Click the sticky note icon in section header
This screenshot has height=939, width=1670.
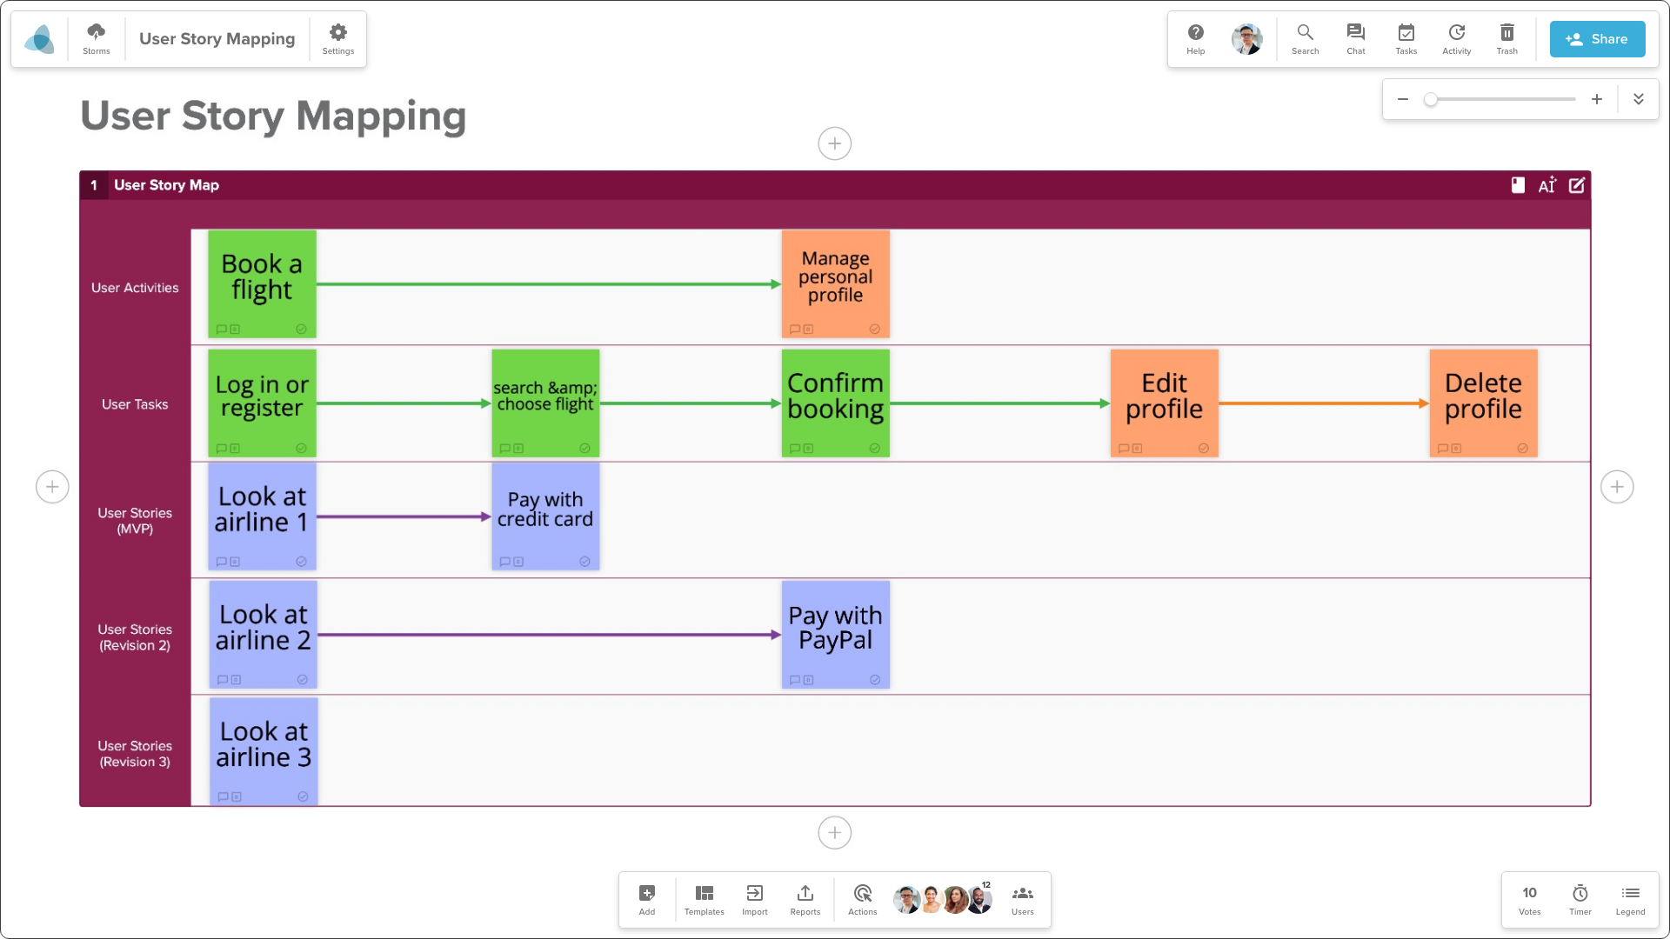(1518, 185)
